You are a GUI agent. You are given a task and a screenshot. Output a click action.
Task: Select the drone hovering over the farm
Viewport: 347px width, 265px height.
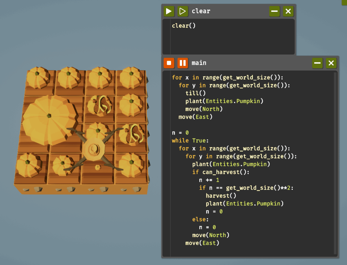93,149
